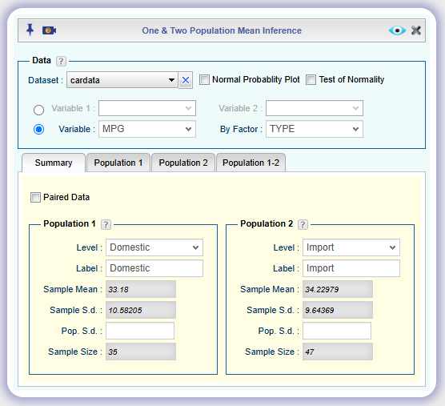The image size is (445, 406).
Task: Switch to the Population 1 tab
Action: point(118,163)
